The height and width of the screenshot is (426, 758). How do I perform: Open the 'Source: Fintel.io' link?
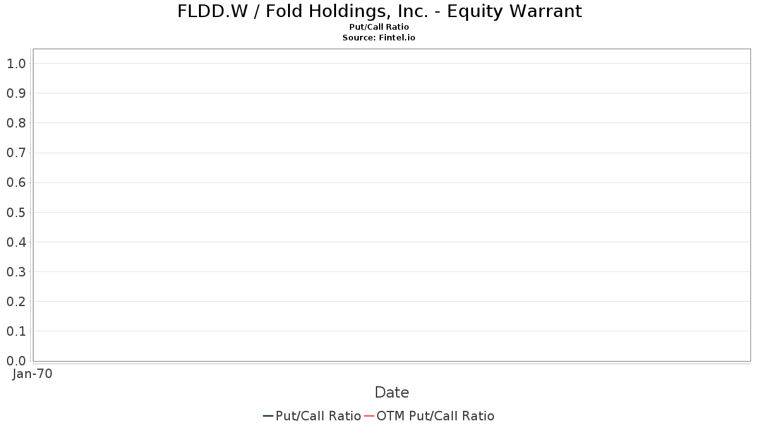click(379, 38)
